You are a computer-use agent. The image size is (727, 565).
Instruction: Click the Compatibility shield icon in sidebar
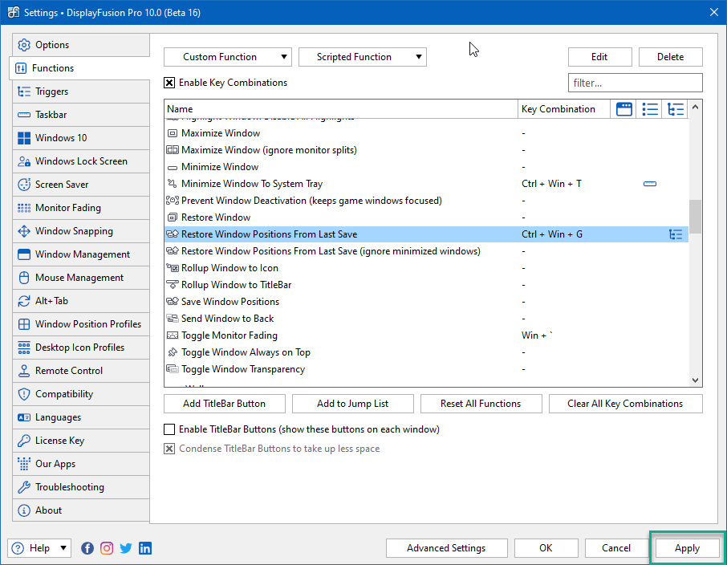(x=24, y=394)
